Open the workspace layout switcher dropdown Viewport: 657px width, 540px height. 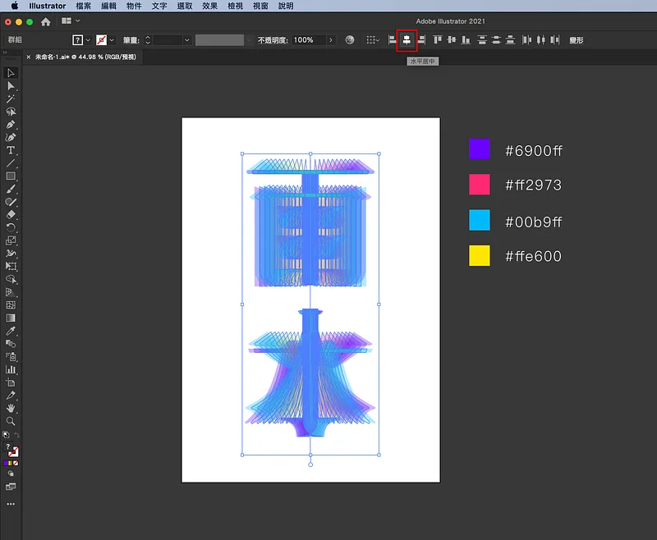pyautogui.click(x=71, y=21)
